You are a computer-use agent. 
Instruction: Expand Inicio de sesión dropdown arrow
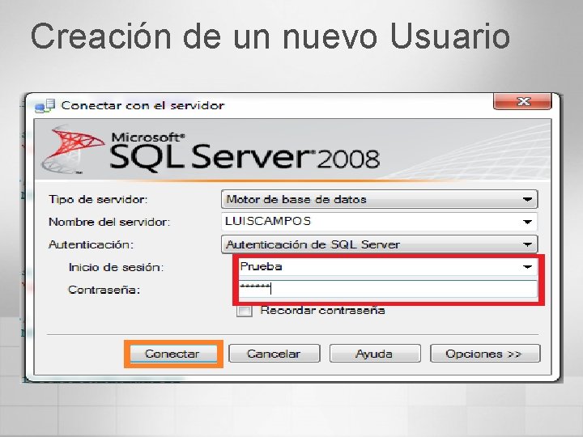527,267
